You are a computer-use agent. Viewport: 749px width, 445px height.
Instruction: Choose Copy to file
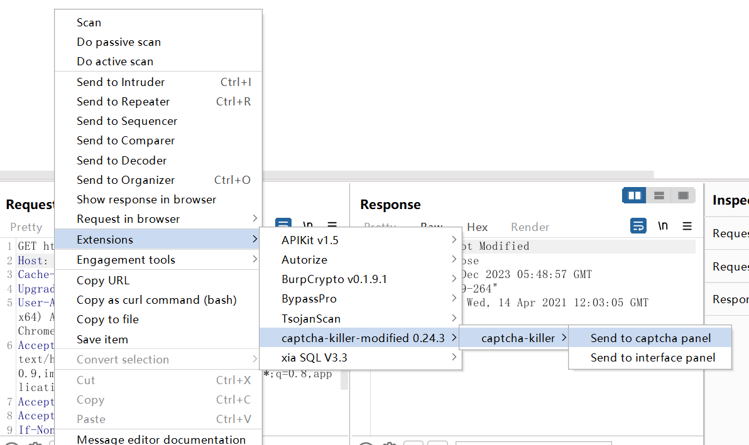coord(158,319)
